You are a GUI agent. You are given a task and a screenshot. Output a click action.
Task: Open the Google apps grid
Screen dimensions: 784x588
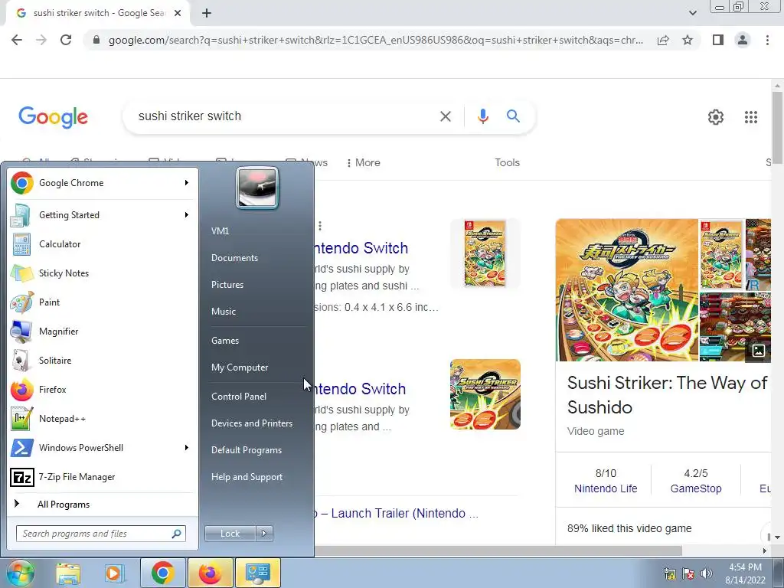point(751,117)
